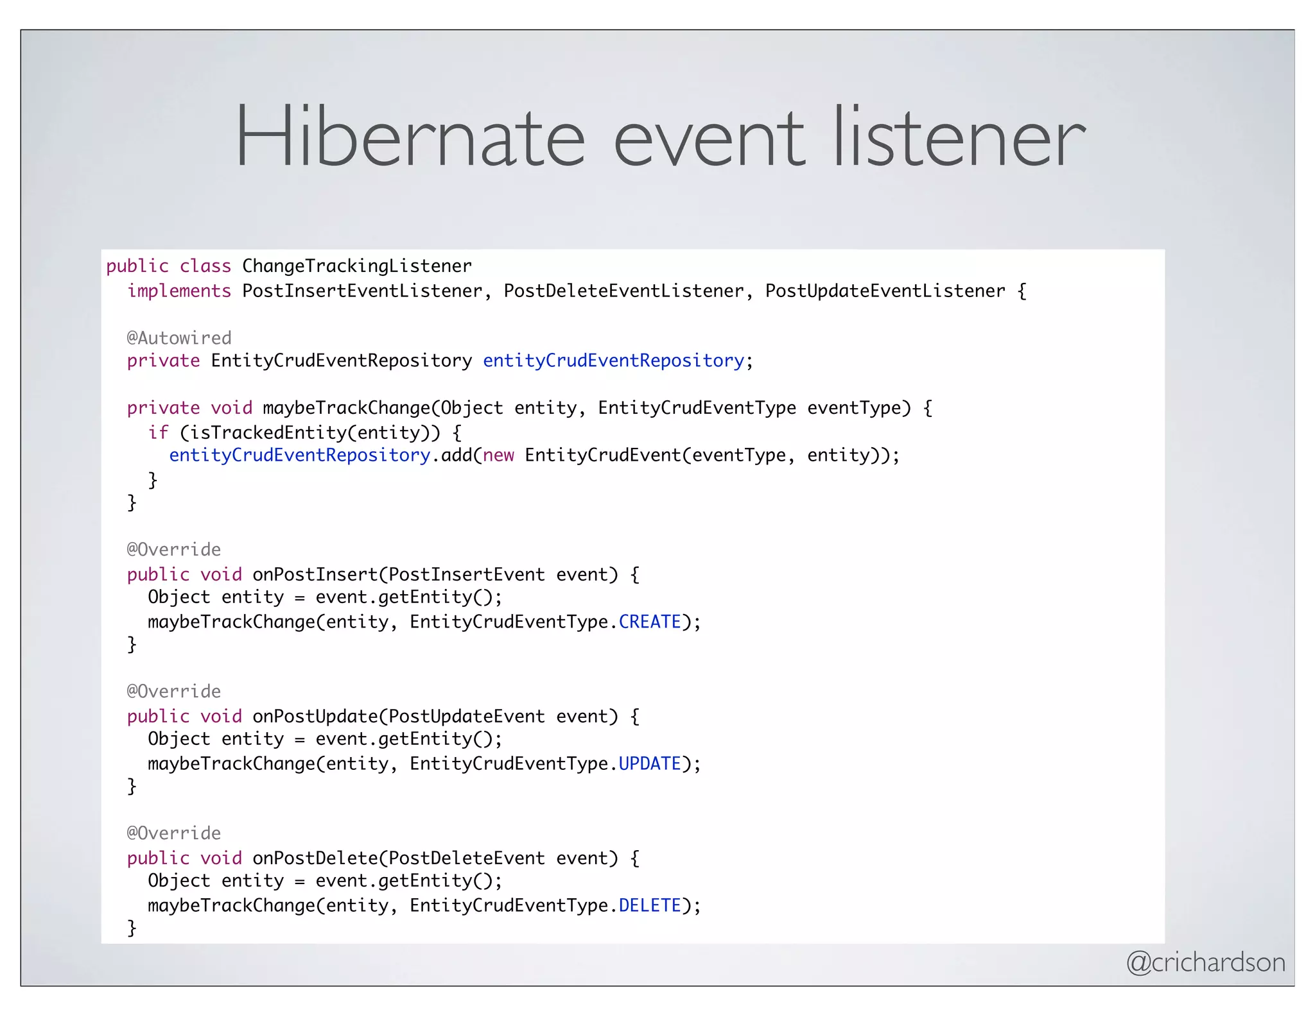Click the blue CREATE enum constant
1315x1015 pixels.
tap(650, 622)
